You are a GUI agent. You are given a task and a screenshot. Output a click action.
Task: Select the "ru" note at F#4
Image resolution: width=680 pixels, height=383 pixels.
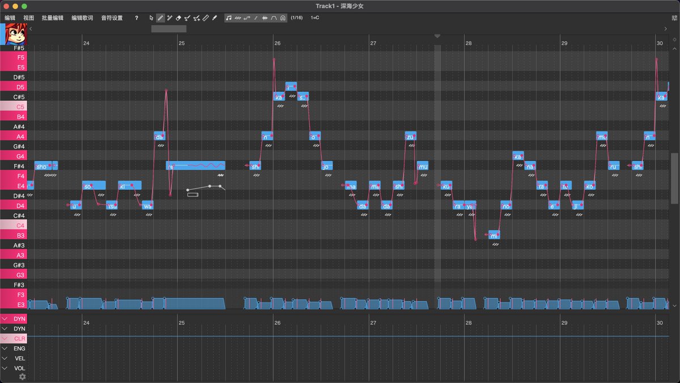tap(614, 166)
